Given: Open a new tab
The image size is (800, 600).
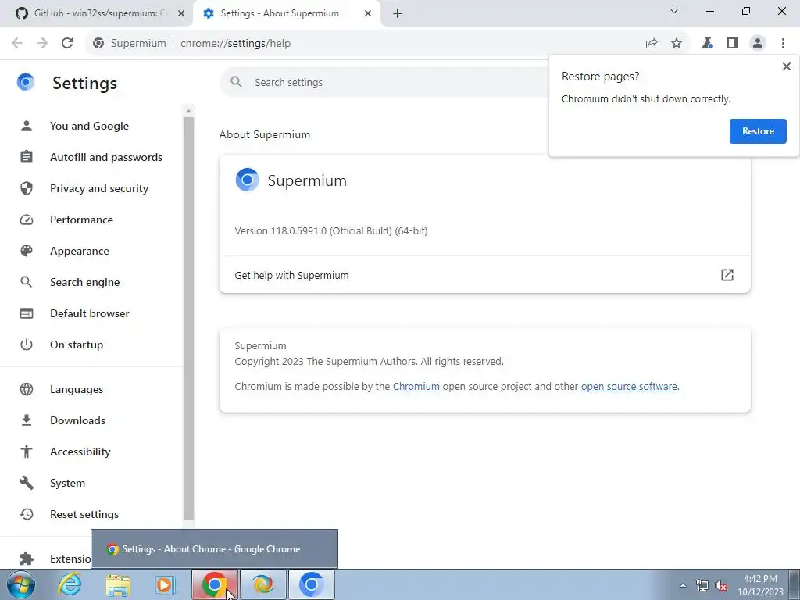Looking at the screenshot, I should (x=398, y=13).
